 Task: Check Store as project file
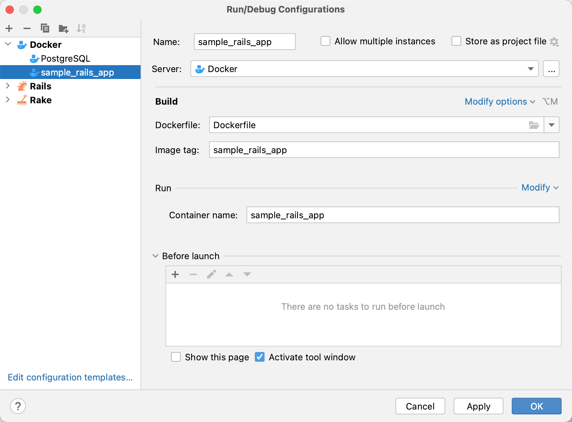pyautogui.click(x=456, y=41)
